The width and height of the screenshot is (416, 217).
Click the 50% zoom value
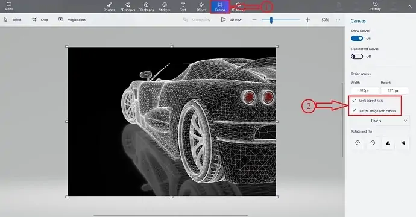click(x=326, y=20)
